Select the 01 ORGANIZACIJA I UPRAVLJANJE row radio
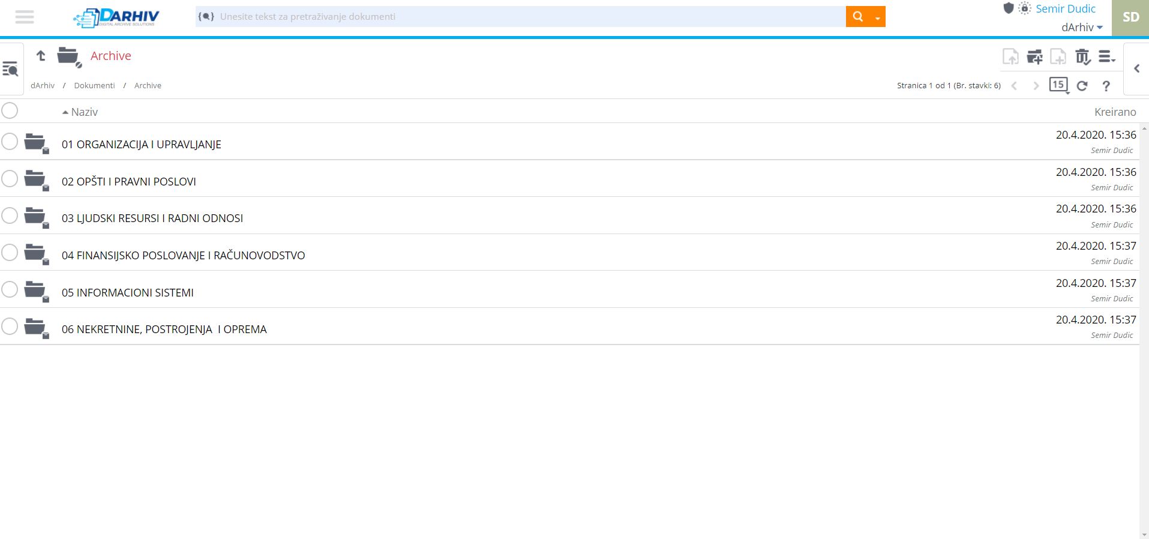The image size is (1149, 539). pyautogui.click(x=10, y=142)
